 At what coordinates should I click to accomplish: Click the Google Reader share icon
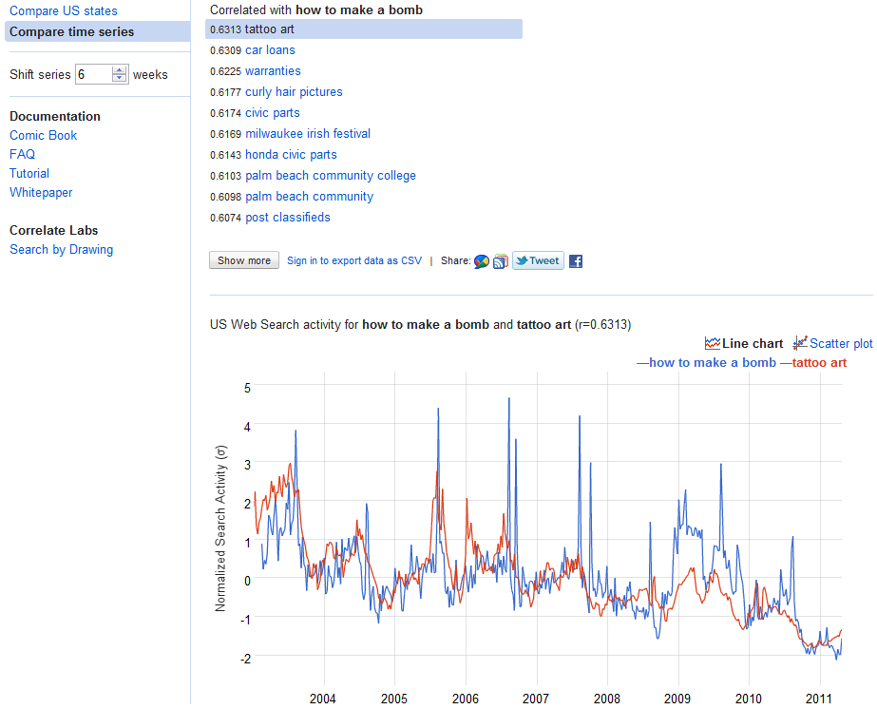(x=500, y=261)
